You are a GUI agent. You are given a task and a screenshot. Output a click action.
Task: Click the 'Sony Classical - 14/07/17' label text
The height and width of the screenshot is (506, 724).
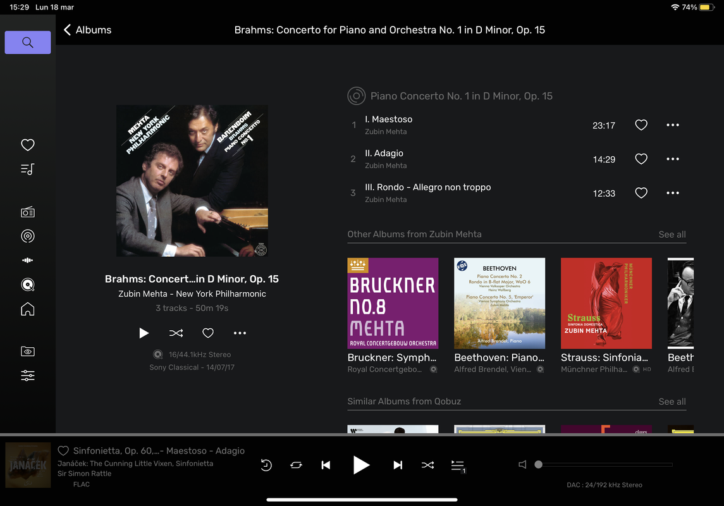coord(192,367)
